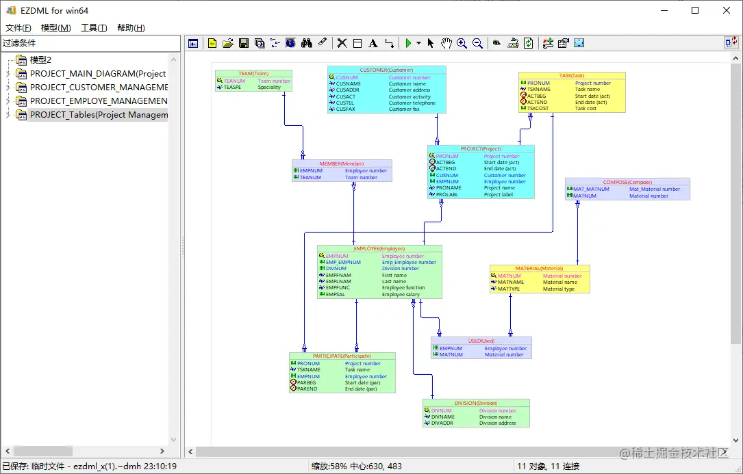Select the COMPOSE(Compose) table header
Image resolution: width=743 pixels, height=474 pixels.
pos(627,182)
